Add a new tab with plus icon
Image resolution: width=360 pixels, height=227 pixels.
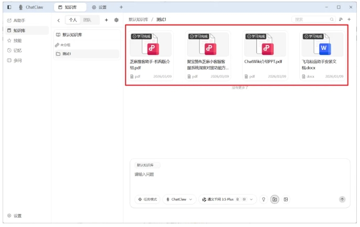(121, 7)
